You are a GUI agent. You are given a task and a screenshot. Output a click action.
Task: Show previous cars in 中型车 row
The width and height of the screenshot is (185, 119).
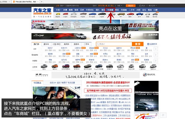click(x=41, y=61)
